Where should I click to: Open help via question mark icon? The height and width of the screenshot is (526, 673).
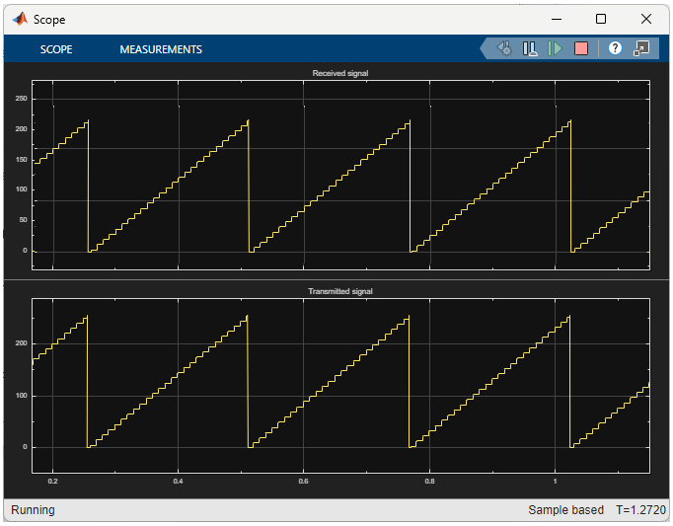tap(615, 48)
